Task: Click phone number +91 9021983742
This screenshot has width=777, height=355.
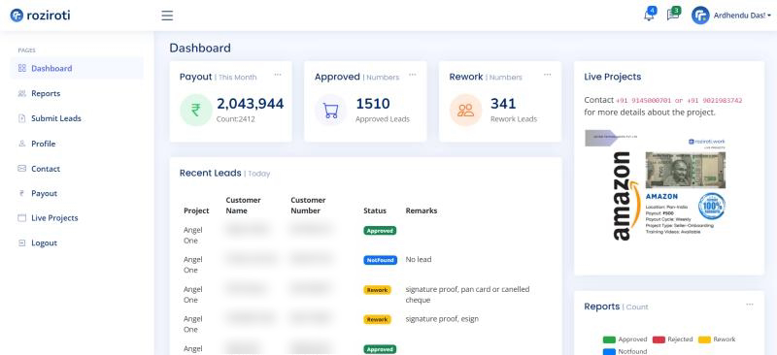Action: point(714,101)
